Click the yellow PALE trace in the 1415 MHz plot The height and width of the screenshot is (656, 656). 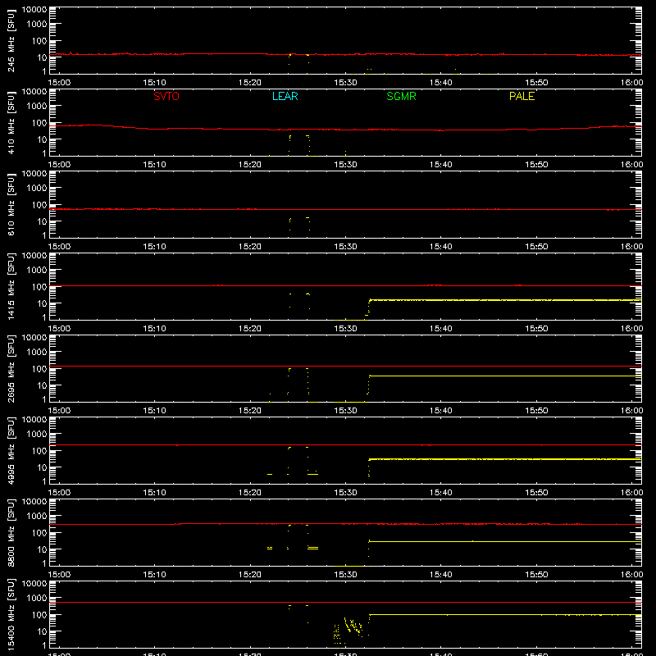click(x=505, y=300)
